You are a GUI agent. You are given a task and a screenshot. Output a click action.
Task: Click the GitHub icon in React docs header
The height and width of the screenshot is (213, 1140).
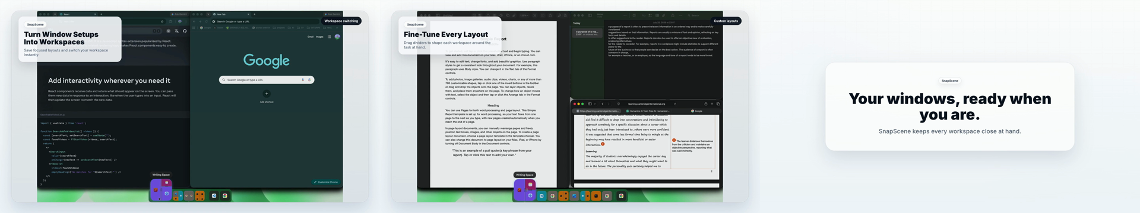pos(185,31)
